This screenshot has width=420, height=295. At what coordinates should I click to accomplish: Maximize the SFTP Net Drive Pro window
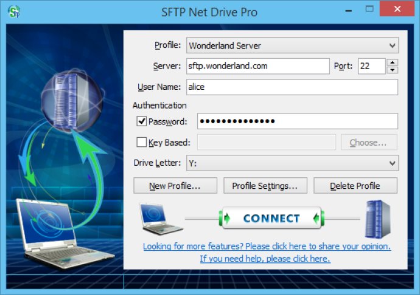point(369,9)
